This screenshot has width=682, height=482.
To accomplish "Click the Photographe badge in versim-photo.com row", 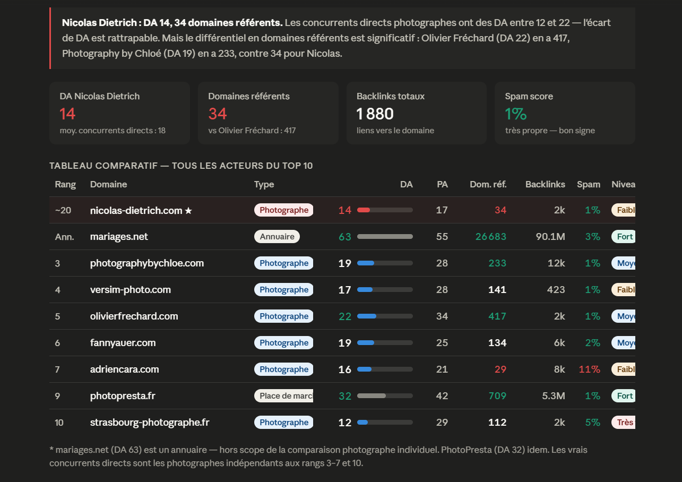I will (x=283, y=290).
